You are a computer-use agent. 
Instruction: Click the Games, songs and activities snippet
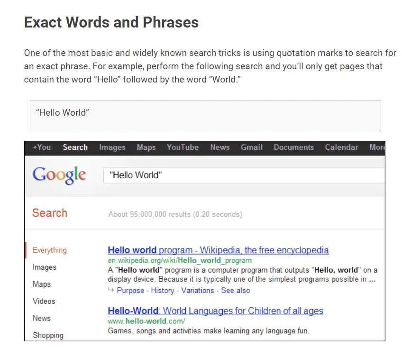pyautogui.click(x=209, y=331)
